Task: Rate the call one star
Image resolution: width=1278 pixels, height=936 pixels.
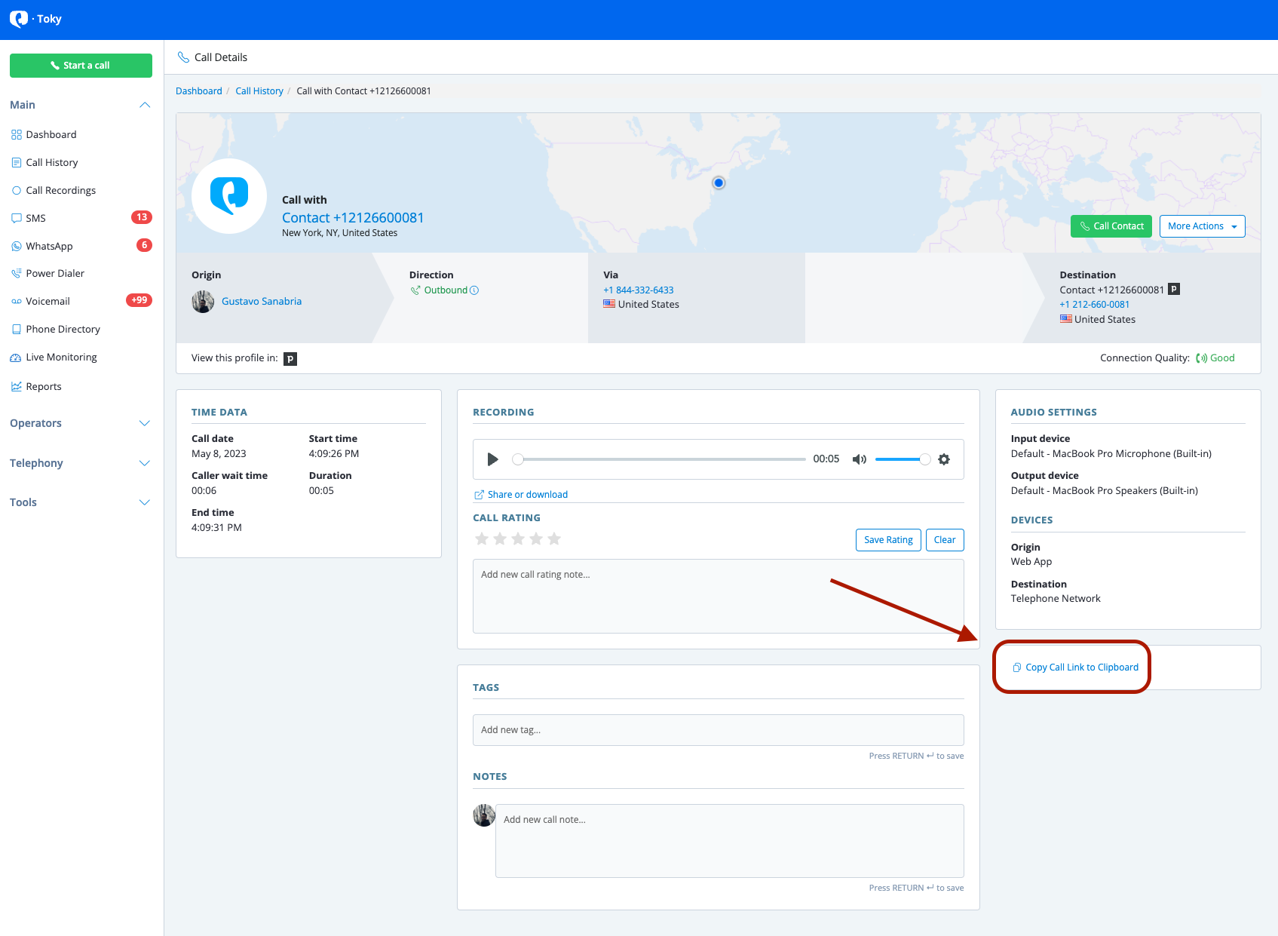Action: point(482,539)
